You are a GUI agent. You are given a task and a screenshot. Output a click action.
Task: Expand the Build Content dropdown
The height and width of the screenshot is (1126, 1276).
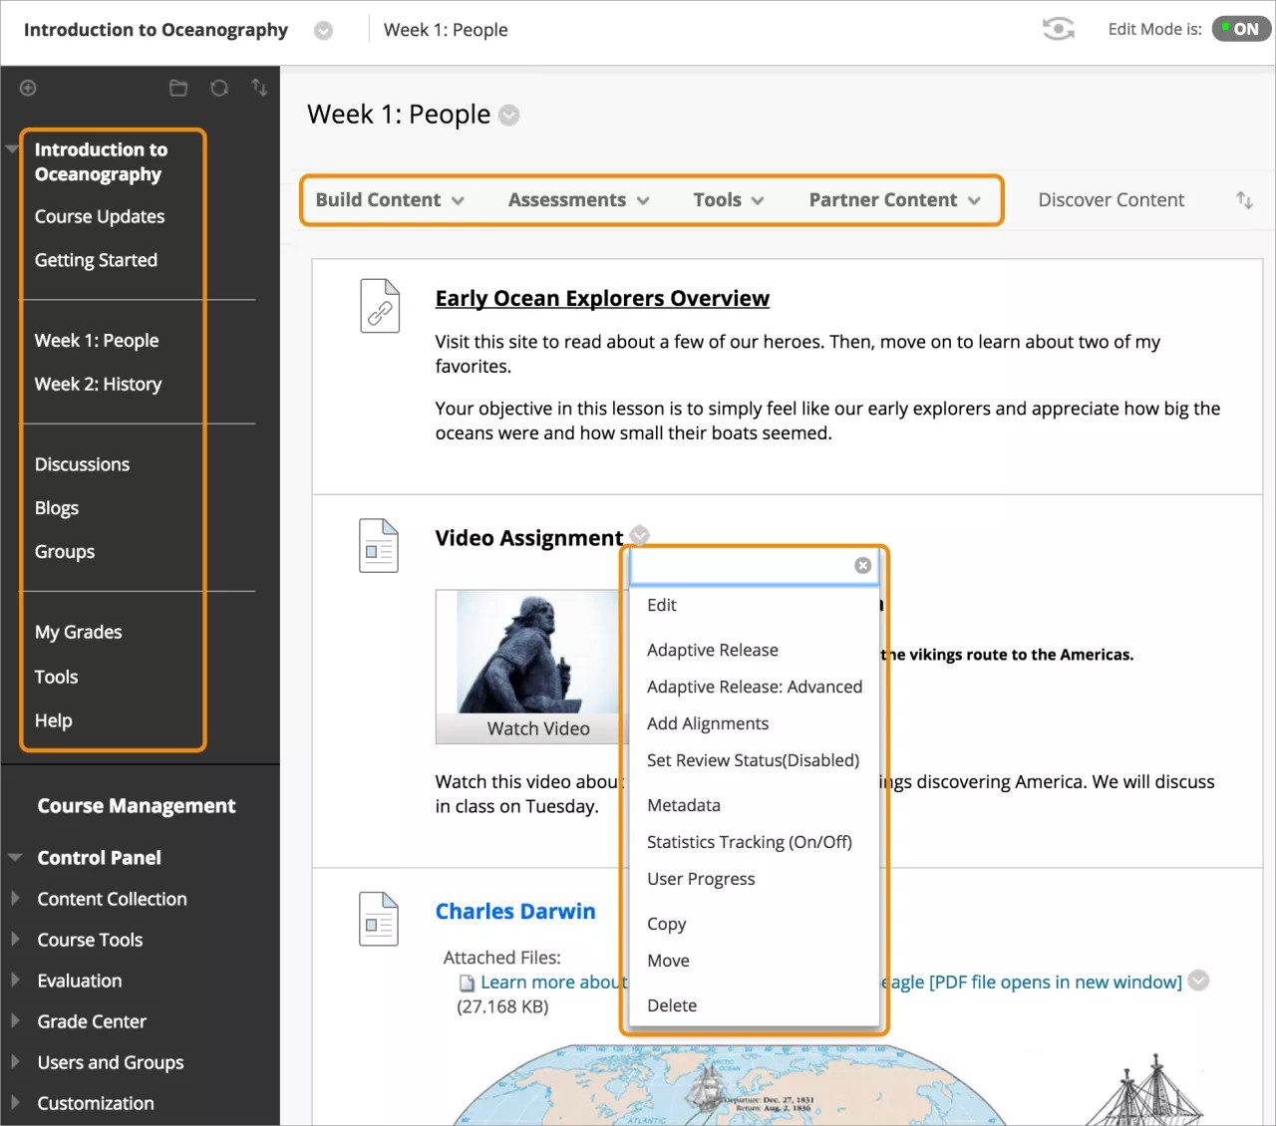[x=389, y=200]
